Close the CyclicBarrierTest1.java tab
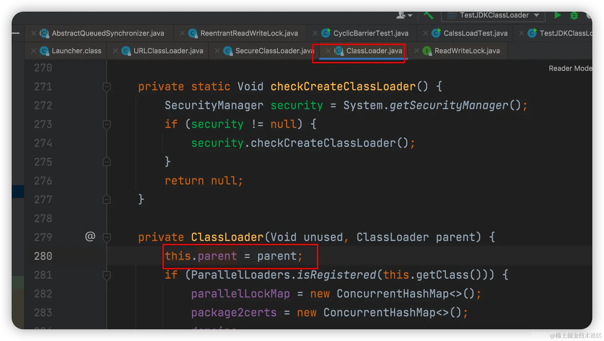 pos(315,33)
